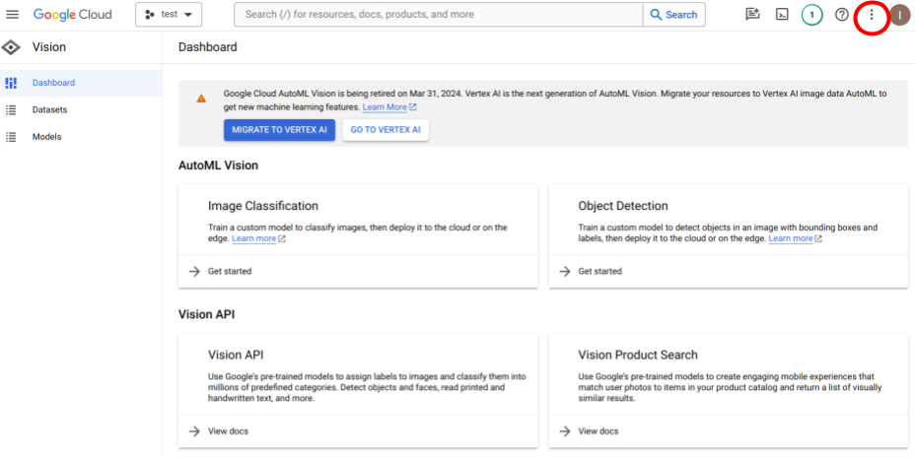Select Dashboard in the Vision sidebar
This screenshot has height=457, width=915.
click(x=53, y=83)
